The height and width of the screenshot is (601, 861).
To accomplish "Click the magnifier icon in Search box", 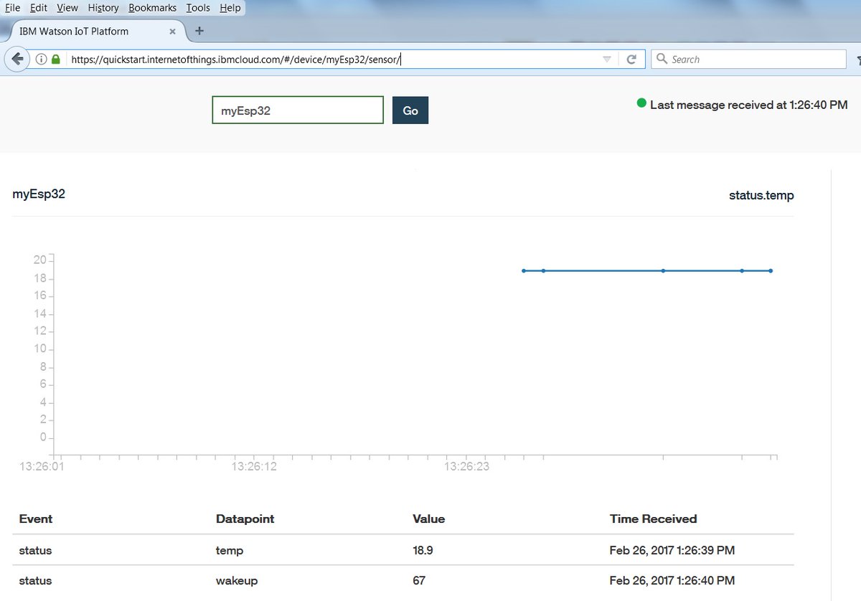I will coord(662,60).
